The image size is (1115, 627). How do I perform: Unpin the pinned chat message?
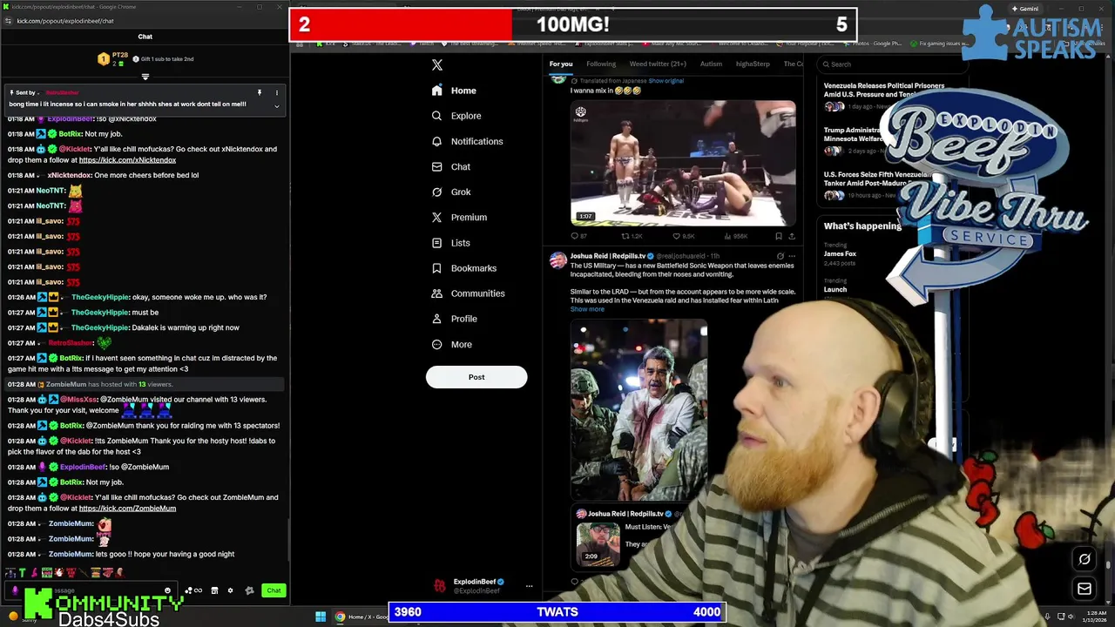point(259,92)
